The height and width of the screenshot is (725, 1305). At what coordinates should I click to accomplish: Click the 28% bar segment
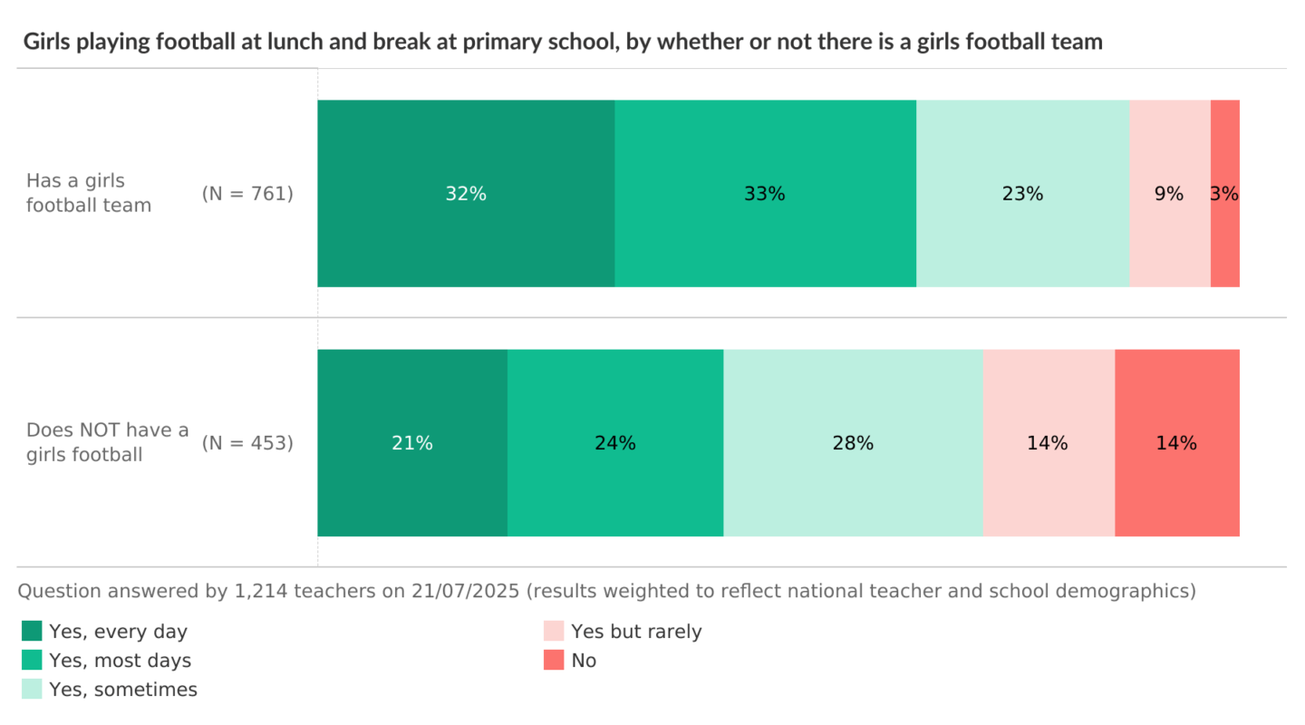(853, 443)
